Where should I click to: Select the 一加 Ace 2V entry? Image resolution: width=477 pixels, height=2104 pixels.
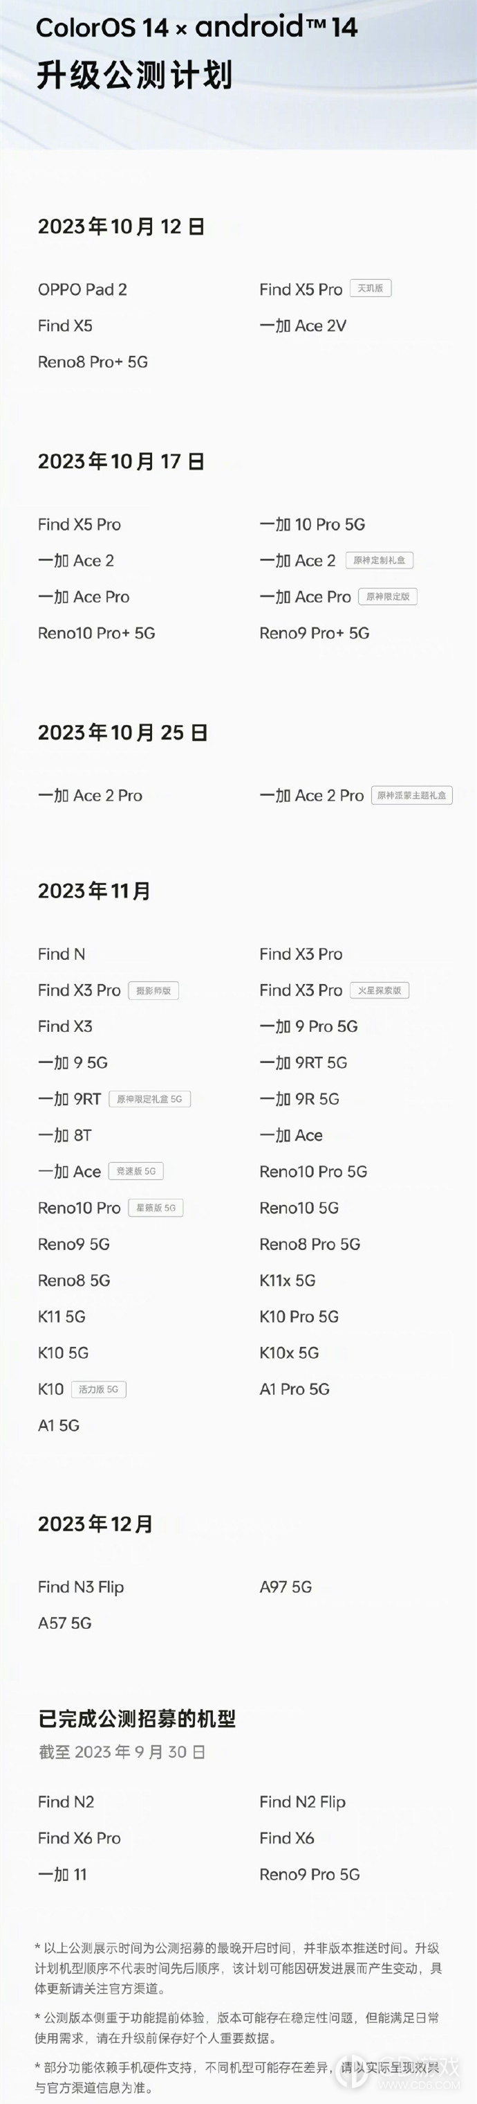[303, 326]
